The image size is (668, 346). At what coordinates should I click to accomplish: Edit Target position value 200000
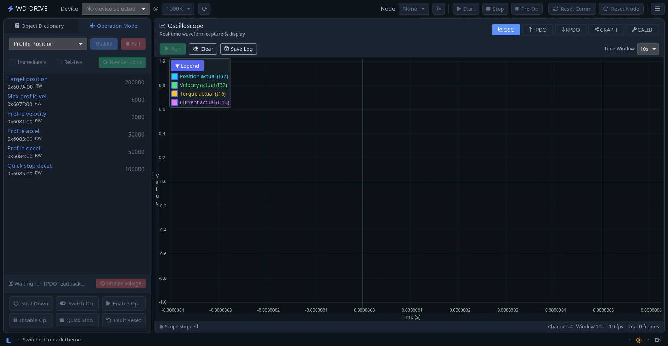click(x=135, y=82)
